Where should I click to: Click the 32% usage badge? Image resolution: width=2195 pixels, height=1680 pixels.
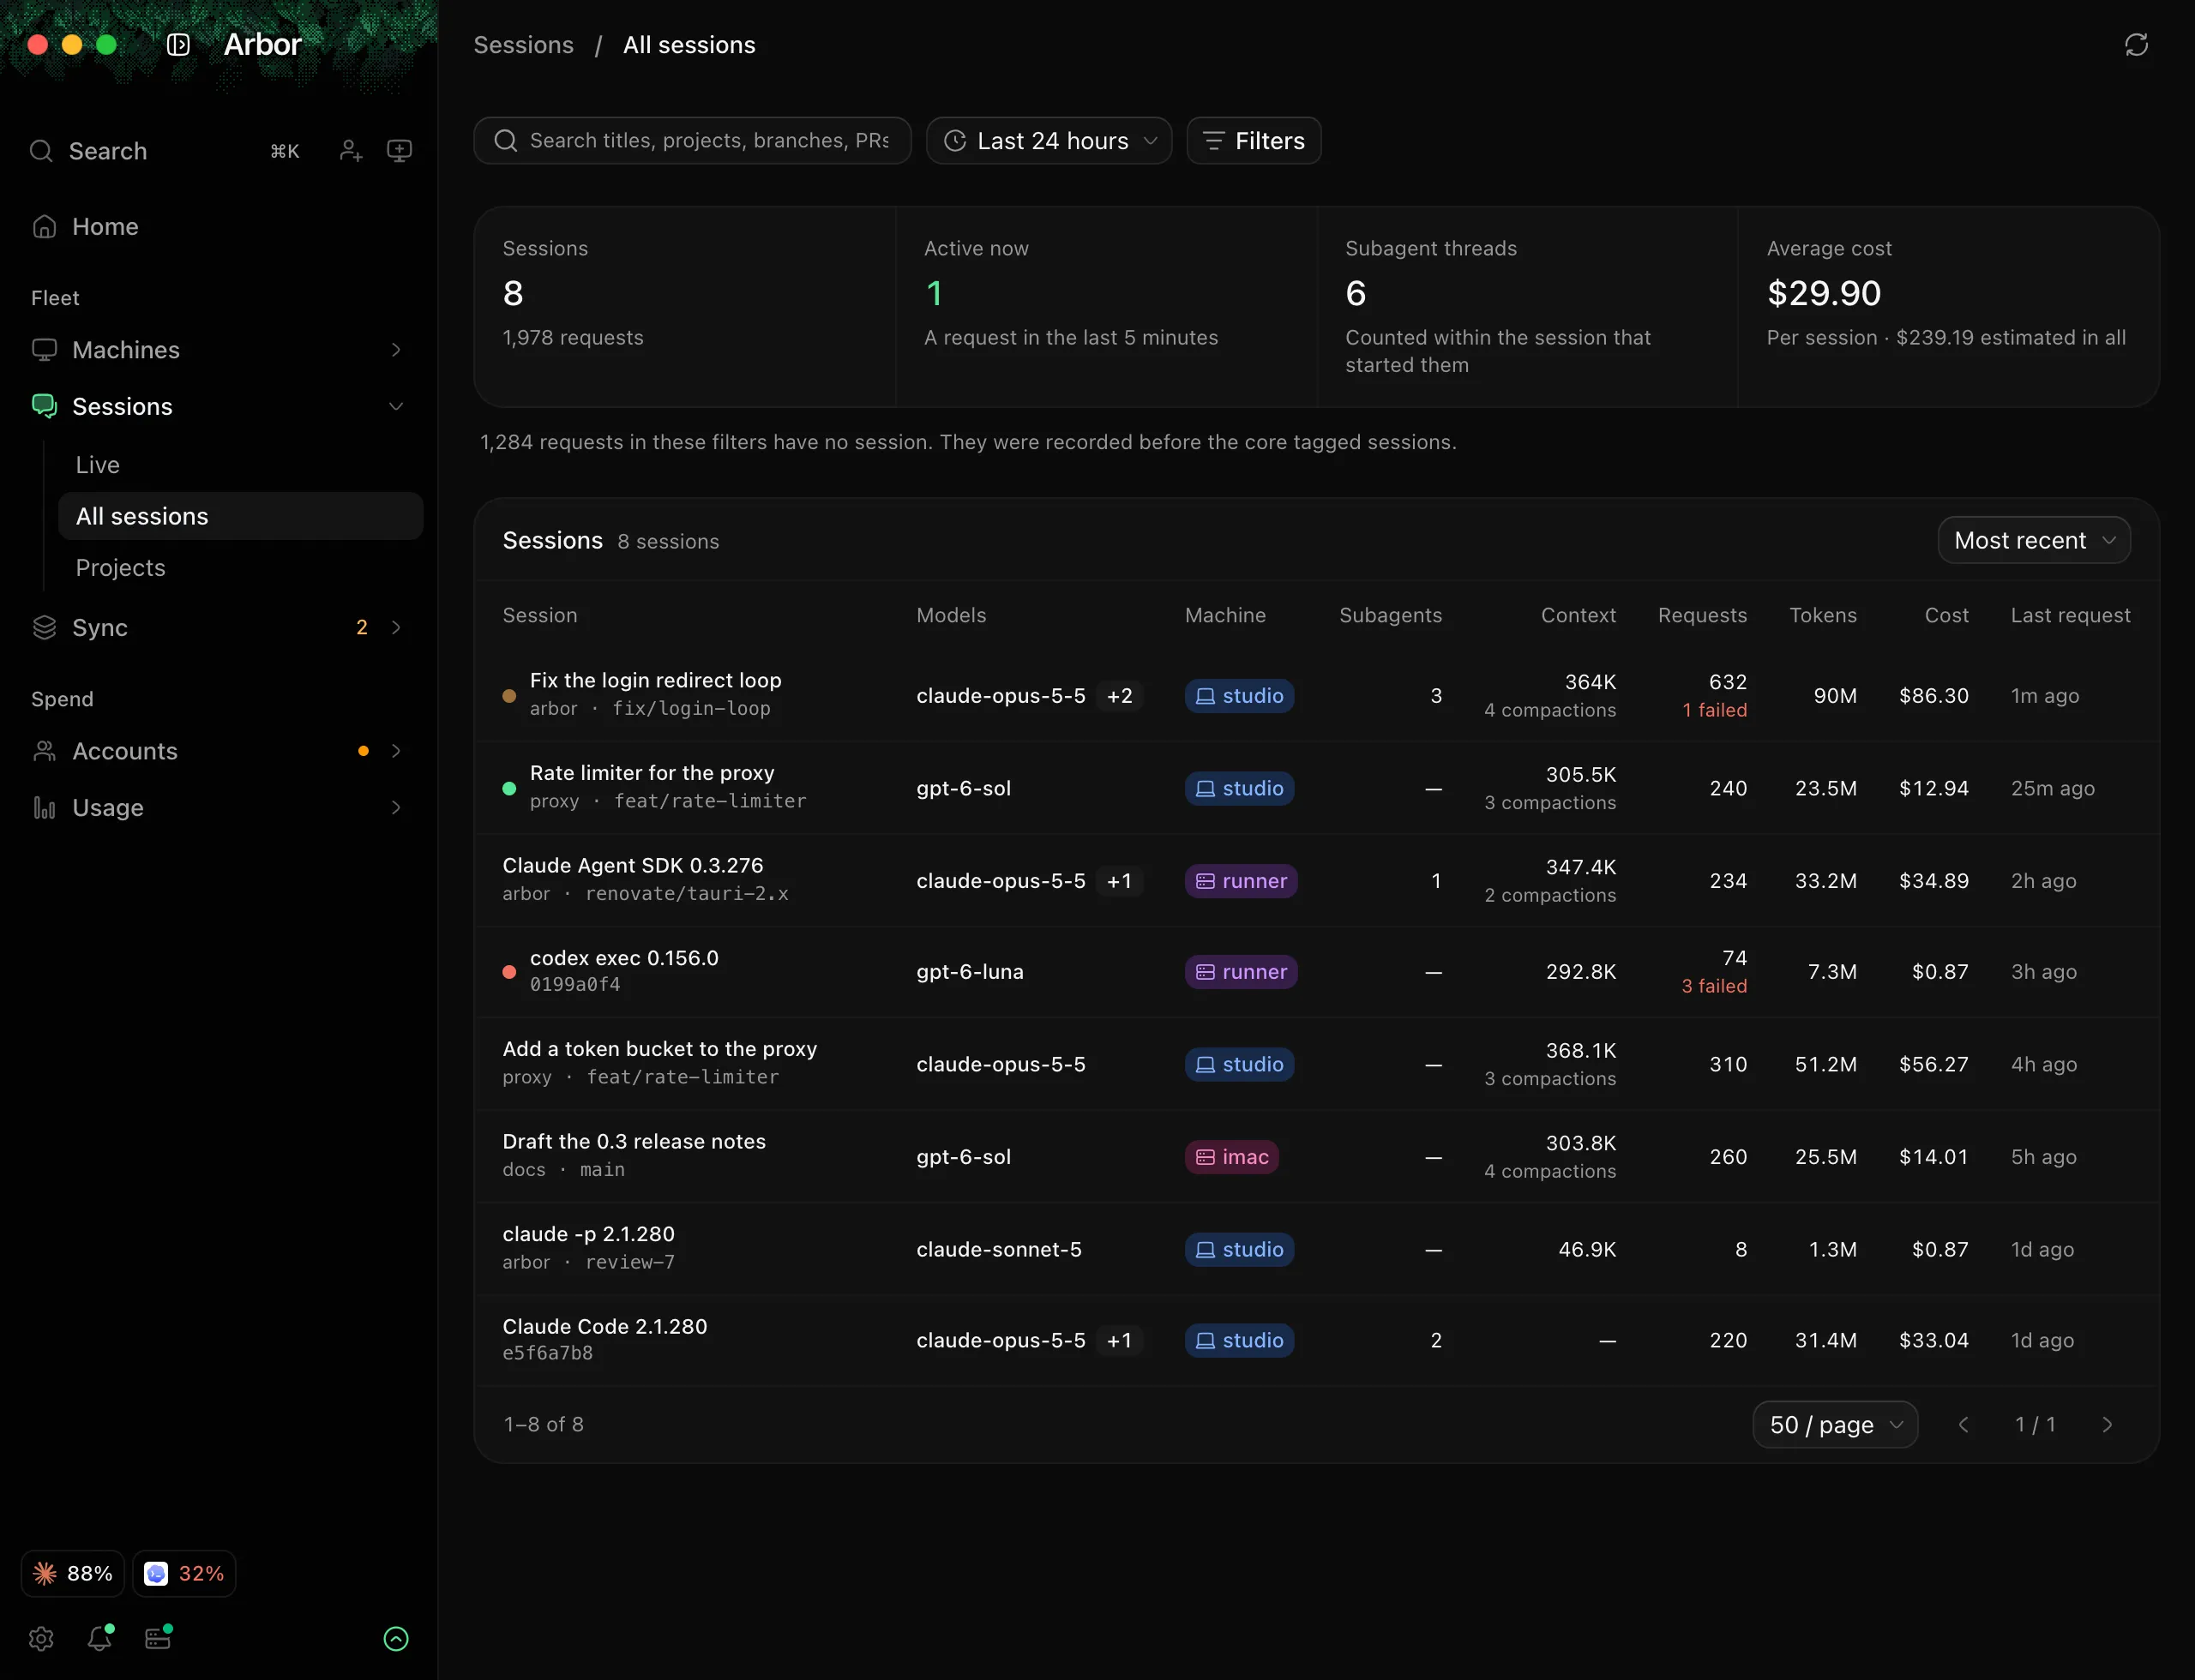[184, 1573]
